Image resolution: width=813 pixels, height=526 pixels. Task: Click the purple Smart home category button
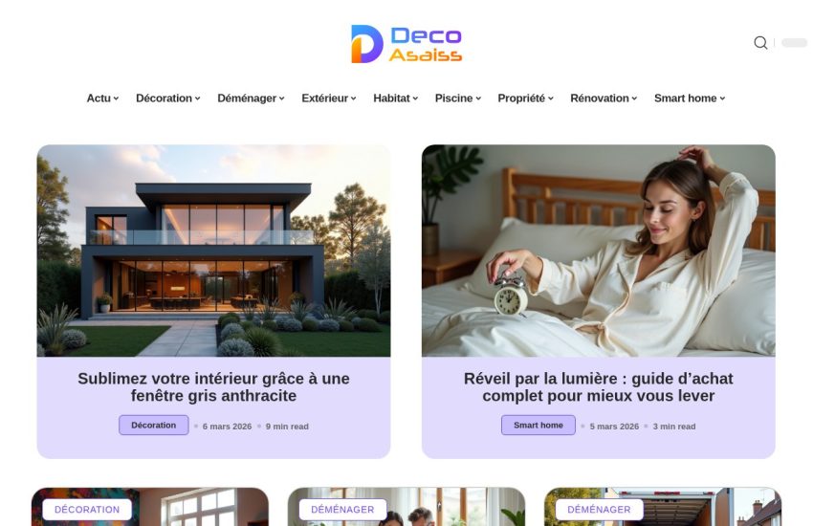(538, 425)
